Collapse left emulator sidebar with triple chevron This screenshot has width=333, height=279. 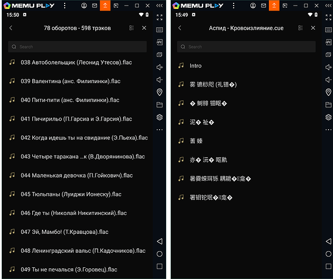[x=160, y=6]
